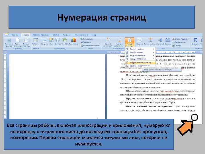Viewport: 205px width, 154px height.
Task: Open the Разметка страницы tab
Action: (41, 35)
